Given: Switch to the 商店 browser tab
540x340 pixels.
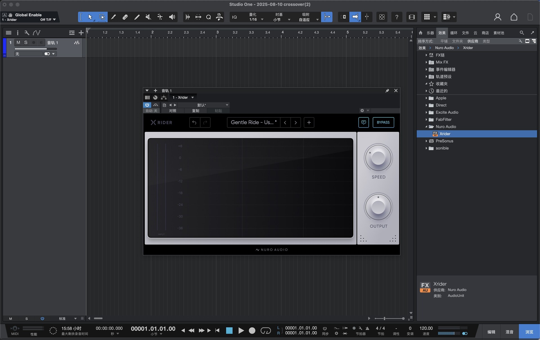Looking at the screenshot, I should [485, 33].
